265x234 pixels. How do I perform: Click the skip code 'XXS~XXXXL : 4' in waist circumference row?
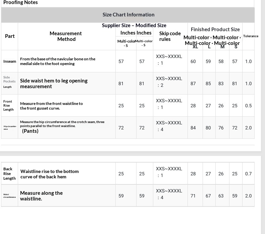[169, 194]
